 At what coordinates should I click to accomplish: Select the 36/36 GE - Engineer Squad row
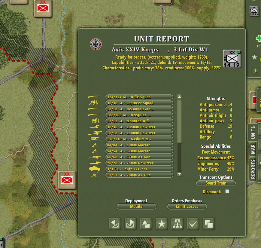[x=139, y=103]
